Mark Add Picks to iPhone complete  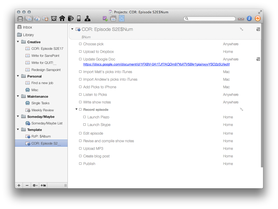coord(80,87)
